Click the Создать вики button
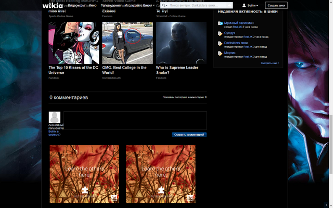This screenshot has height=208, width=333. (276, 5)
